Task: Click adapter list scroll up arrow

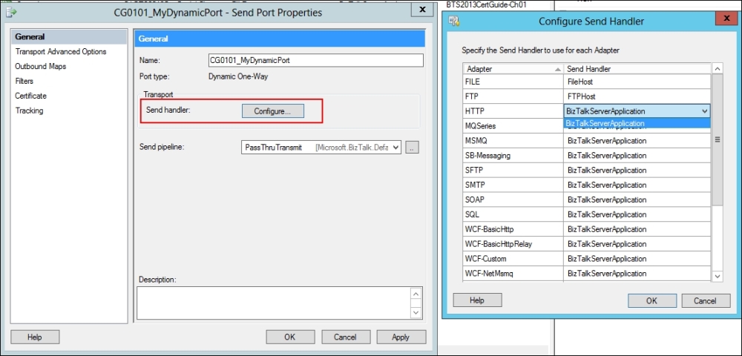Action: pos(718,69)
